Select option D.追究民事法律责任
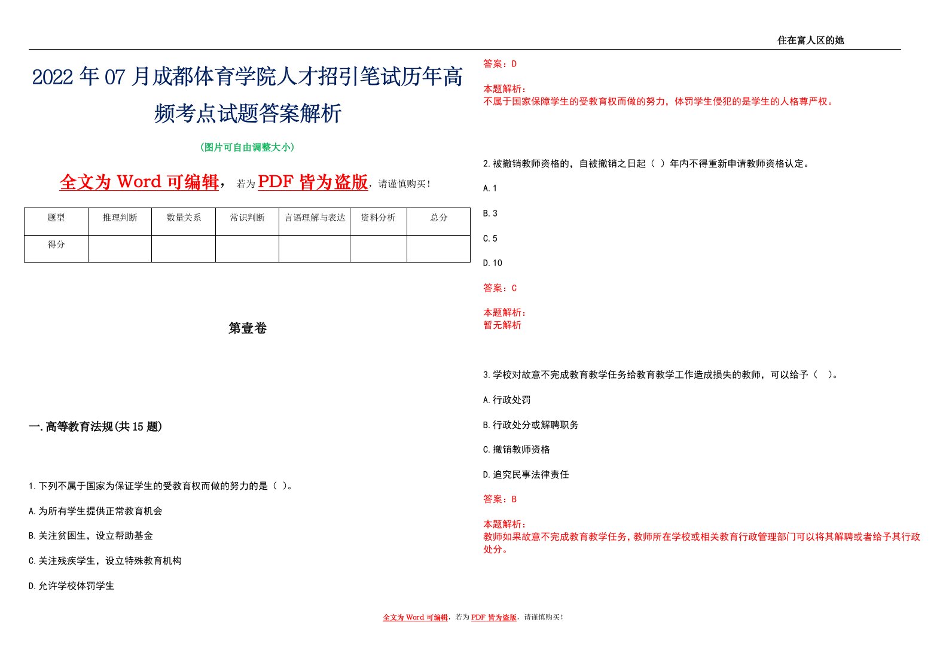Screen dimensions: 949x671 tap(526, 475)
